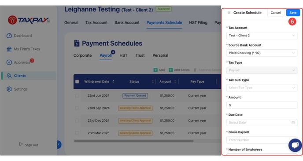303x161 pixels.
Task: Click the green plus Add Series icon
Action: coord(170,70)
